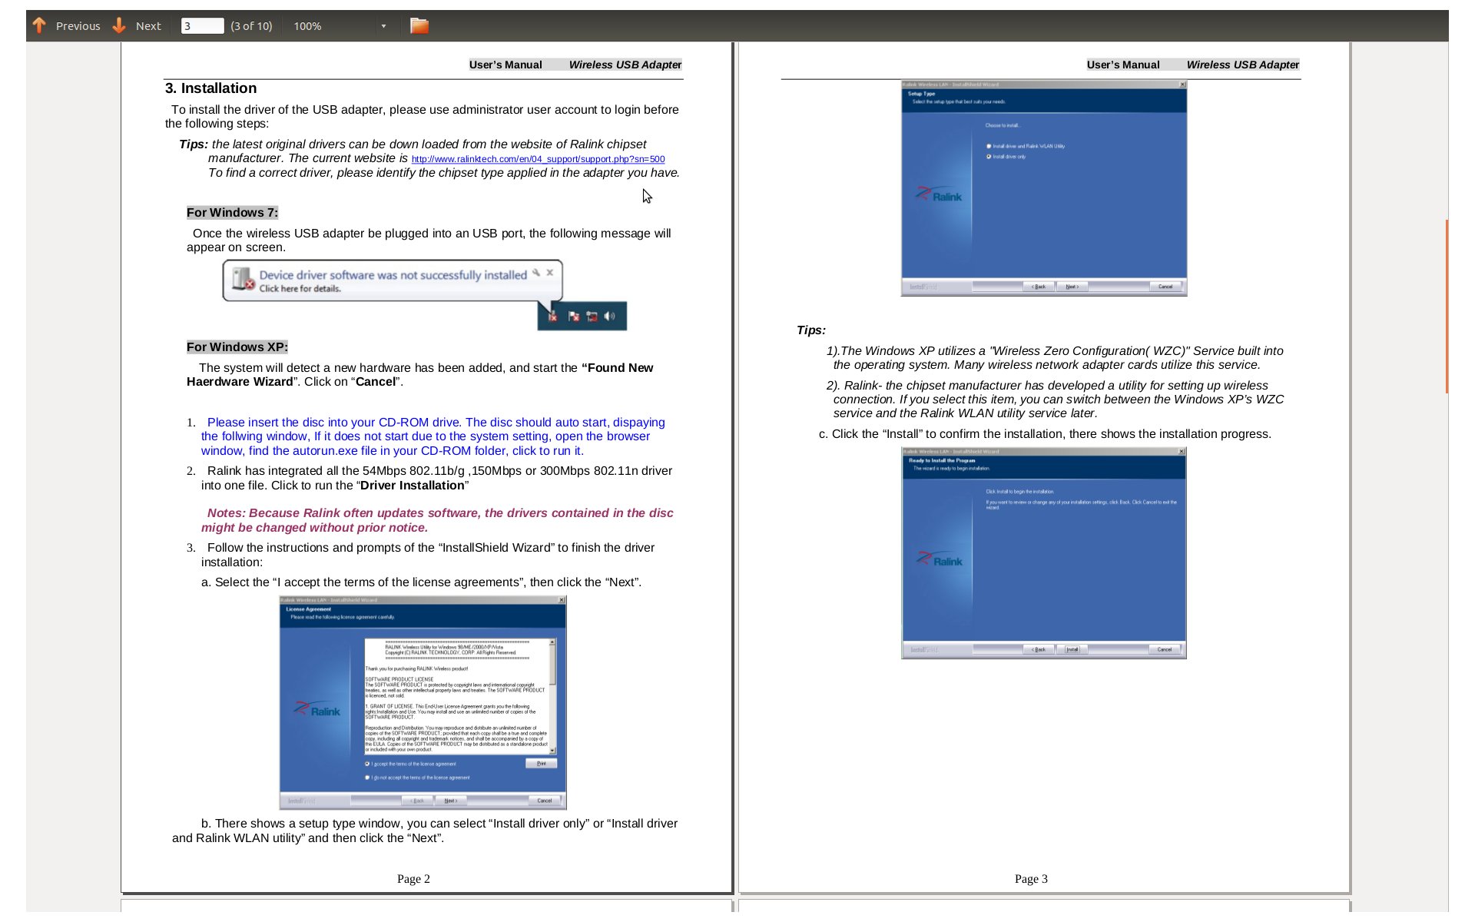
Task: Click Ralink logo in Ready to Install screenshot
Action: tap(940, 560)
